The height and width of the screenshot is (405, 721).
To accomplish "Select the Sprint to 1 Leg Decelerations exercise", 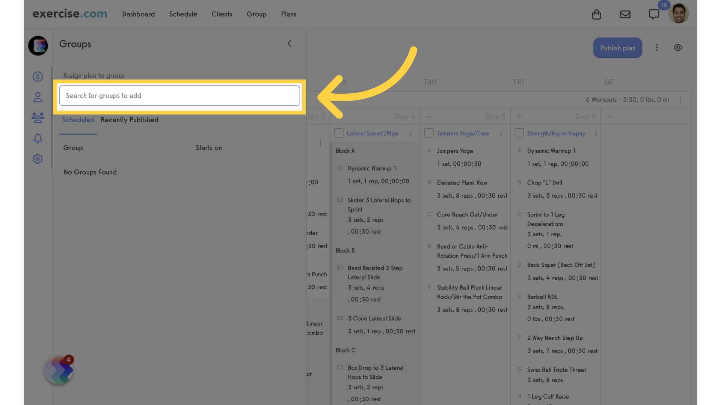I will pyautogui.click(x=546, y=219).
